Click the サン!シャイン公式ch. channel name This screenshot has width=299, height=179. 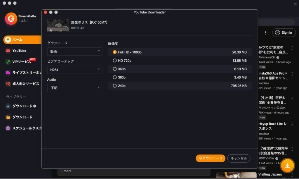click(x=272, y=108)
